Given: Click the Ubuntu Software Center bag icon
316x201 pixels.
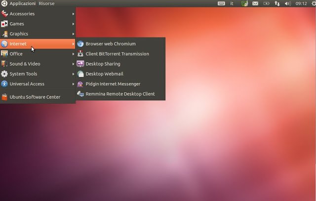Looking at the screenshot, I should click(4, 97).
